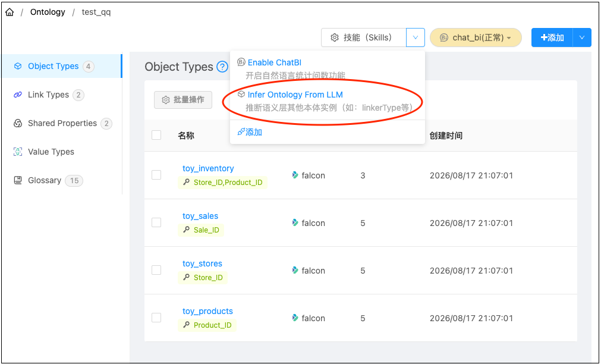Open the toy_inventory object type

click(208, 168)
